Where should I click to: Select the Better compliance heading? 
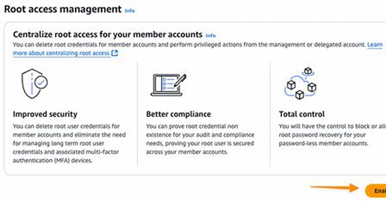click(x=179, y=114)
